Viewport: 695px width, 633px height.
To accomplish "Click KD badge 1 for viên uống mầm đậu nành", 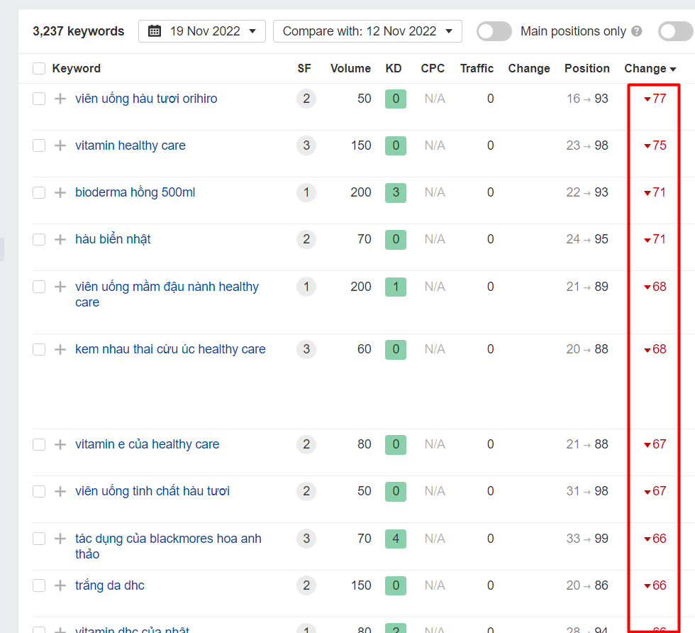I will [x=396, y=287].
